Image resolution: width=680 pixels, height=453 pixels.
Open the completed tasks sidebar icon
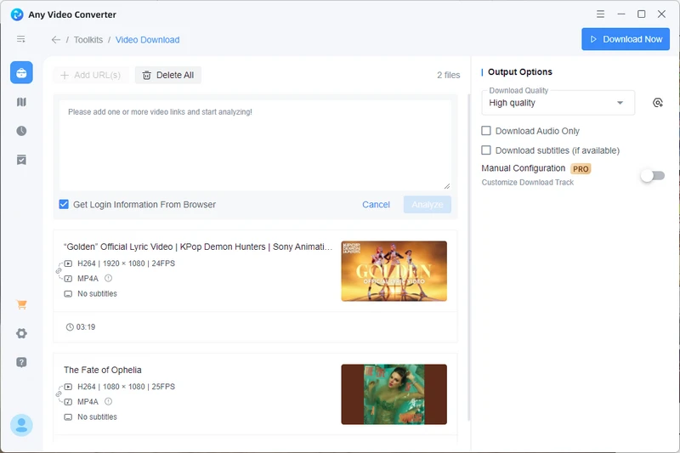[21, 160]
